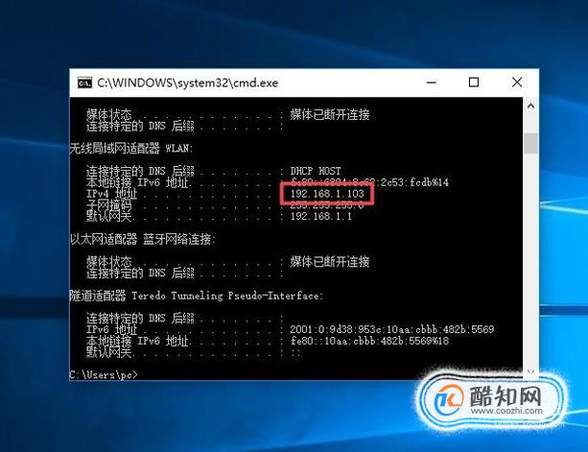Click the coozhi watermark logo icon
Viewport: 588px width, 452px height.
[x=449, y=400]
